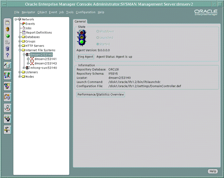Expand the Databases folder in tree
Viewport: 224px width, 178px height.
click(19, 37)
